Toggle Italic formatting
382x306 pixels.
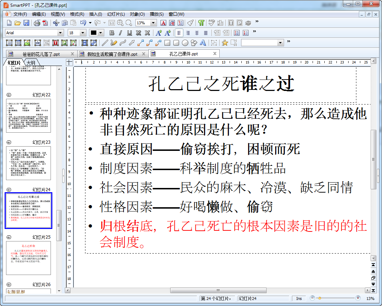point(121,33)
